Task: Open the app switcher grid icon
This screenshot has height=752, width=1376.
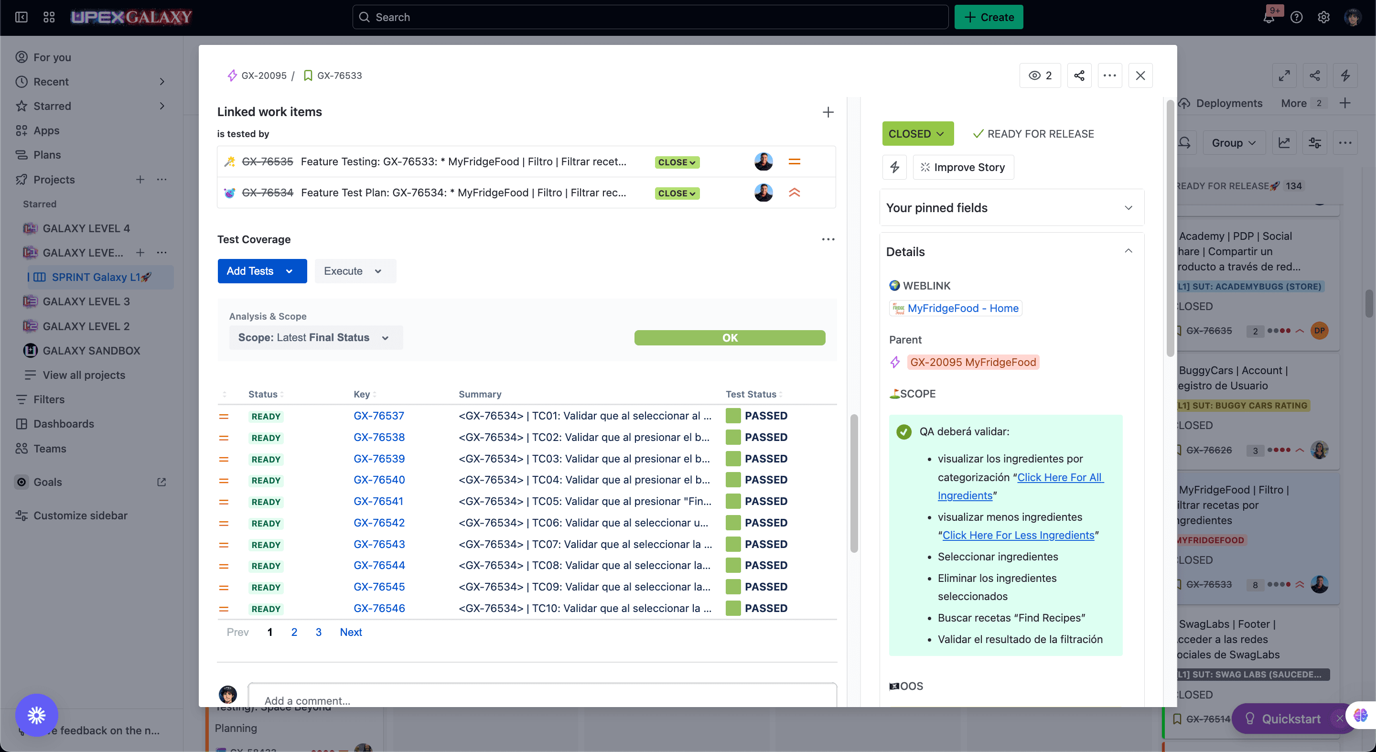Action: 49,17
